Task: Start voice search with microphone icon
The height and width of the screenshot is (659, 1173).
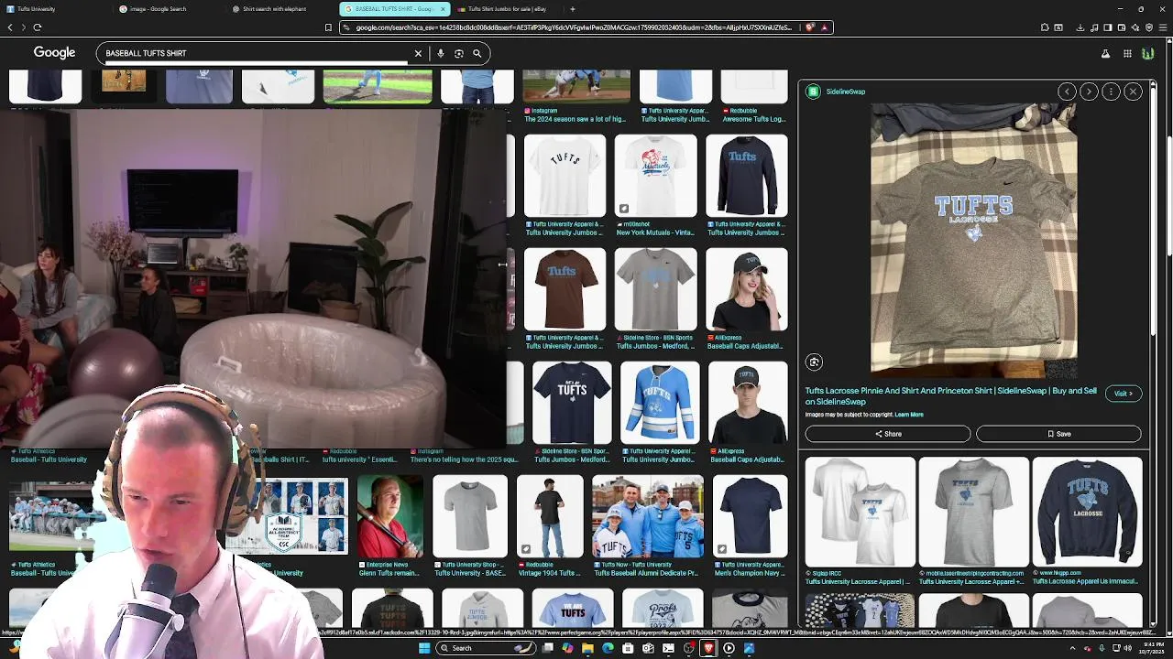Action: (x=441, y=53)
